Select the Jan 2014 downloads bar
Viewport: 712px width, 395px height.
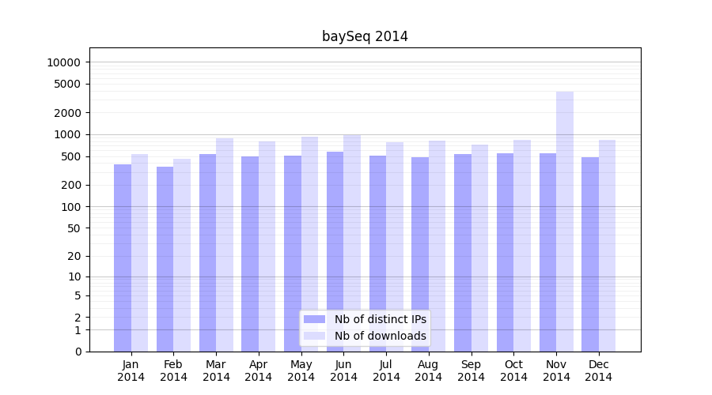(139, 253)
